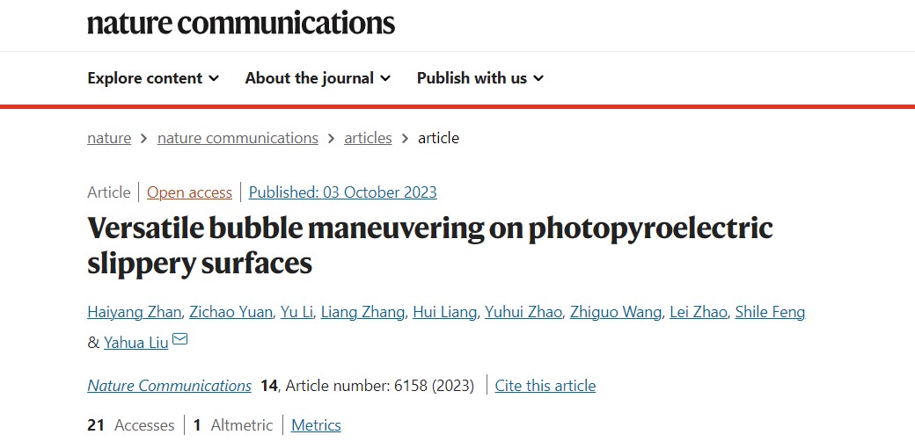
Task: Click the Open access link
Action: click(x=189, y=192)
